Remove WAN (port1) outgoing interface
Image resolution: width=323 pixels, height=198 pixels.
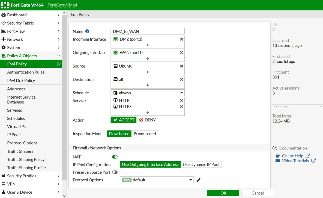181,52
